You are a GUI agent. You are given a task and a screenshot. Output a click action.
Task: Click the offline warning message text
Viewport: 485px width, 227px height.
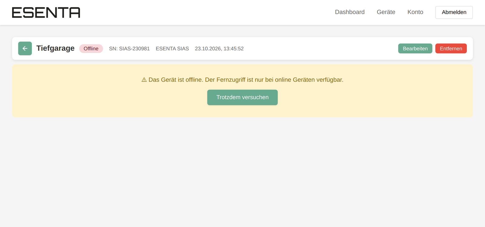pos(242,80)
